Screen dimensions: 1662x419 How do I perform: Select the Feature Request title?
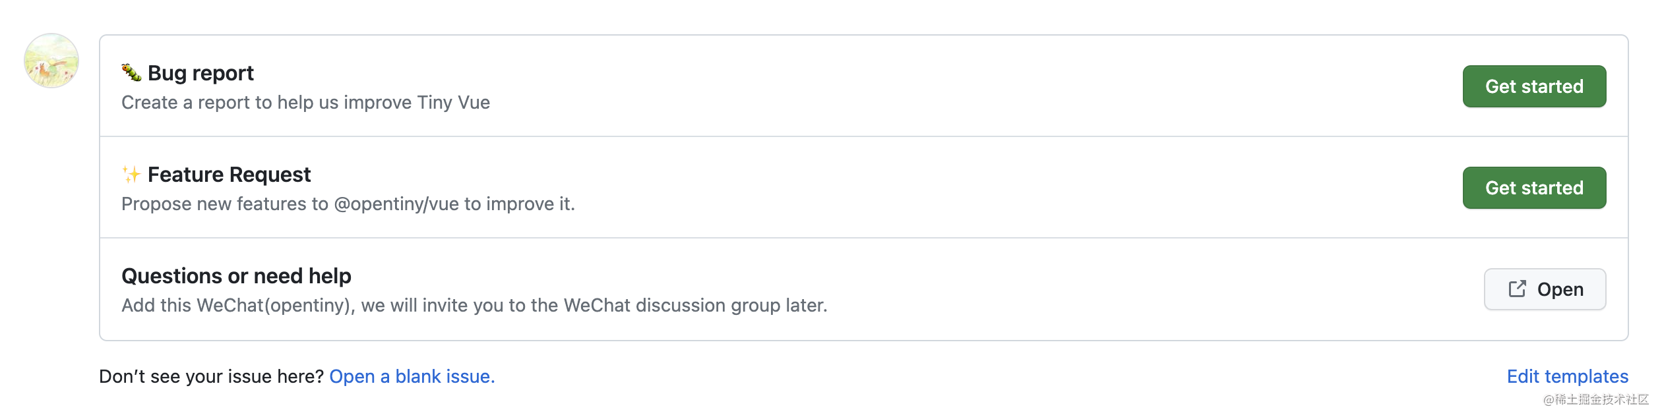point(229,175)
